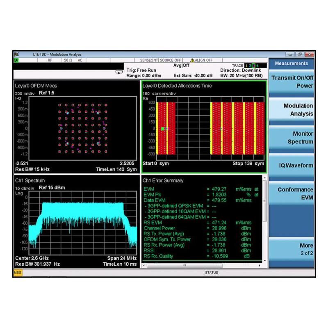The width and height of the screenshot is (328, 328).
Task: Click the ALIGN OFF warning icon
Action: tap(192, 60)
